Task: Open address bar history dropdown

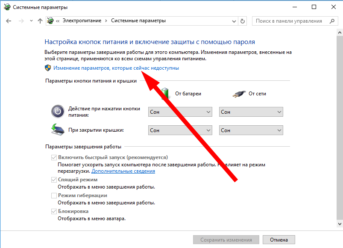Action: coord(234,21)
